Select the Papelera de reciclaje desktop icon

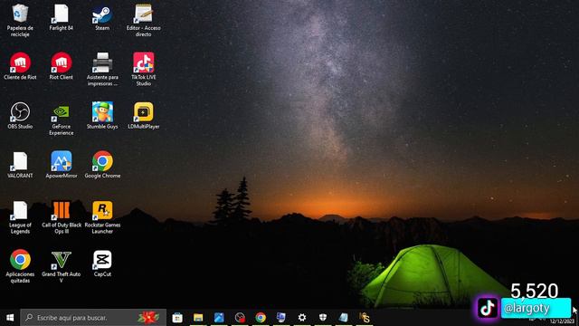[20, 20]
